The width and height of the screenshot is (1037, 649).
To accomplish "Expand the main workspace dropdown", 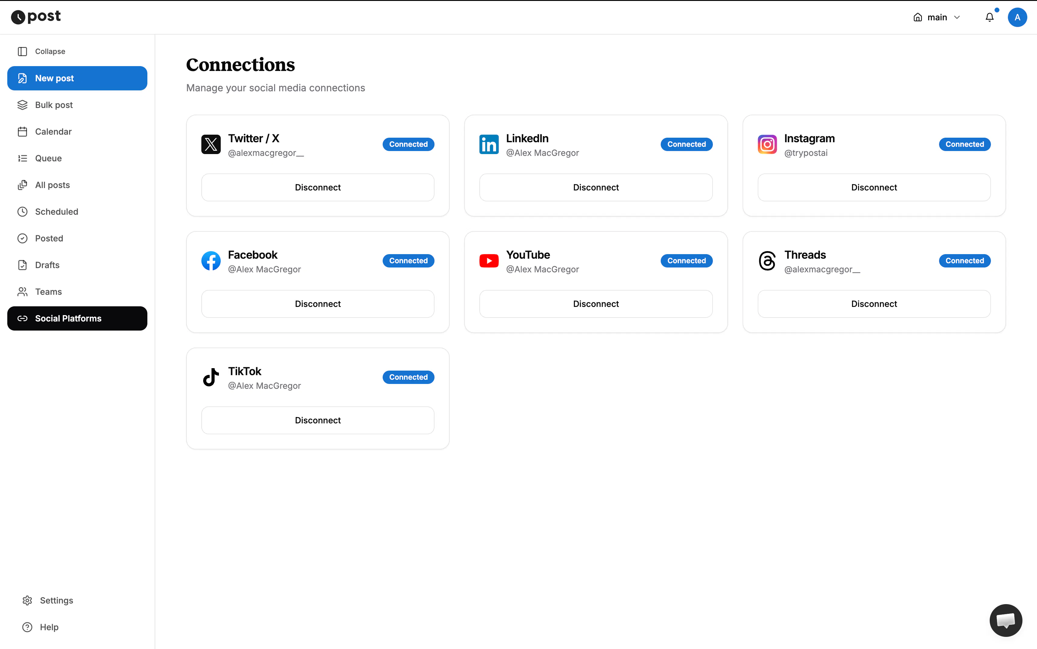I will pyautogui.click(x=937, y=17).
